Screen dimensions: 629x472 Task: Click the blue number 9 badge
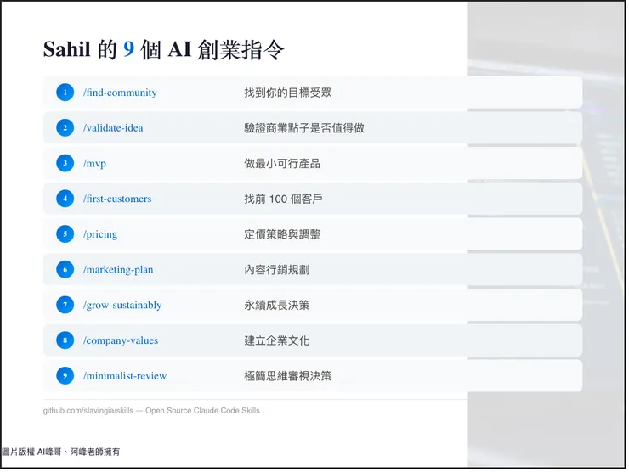tap(65, 376)
